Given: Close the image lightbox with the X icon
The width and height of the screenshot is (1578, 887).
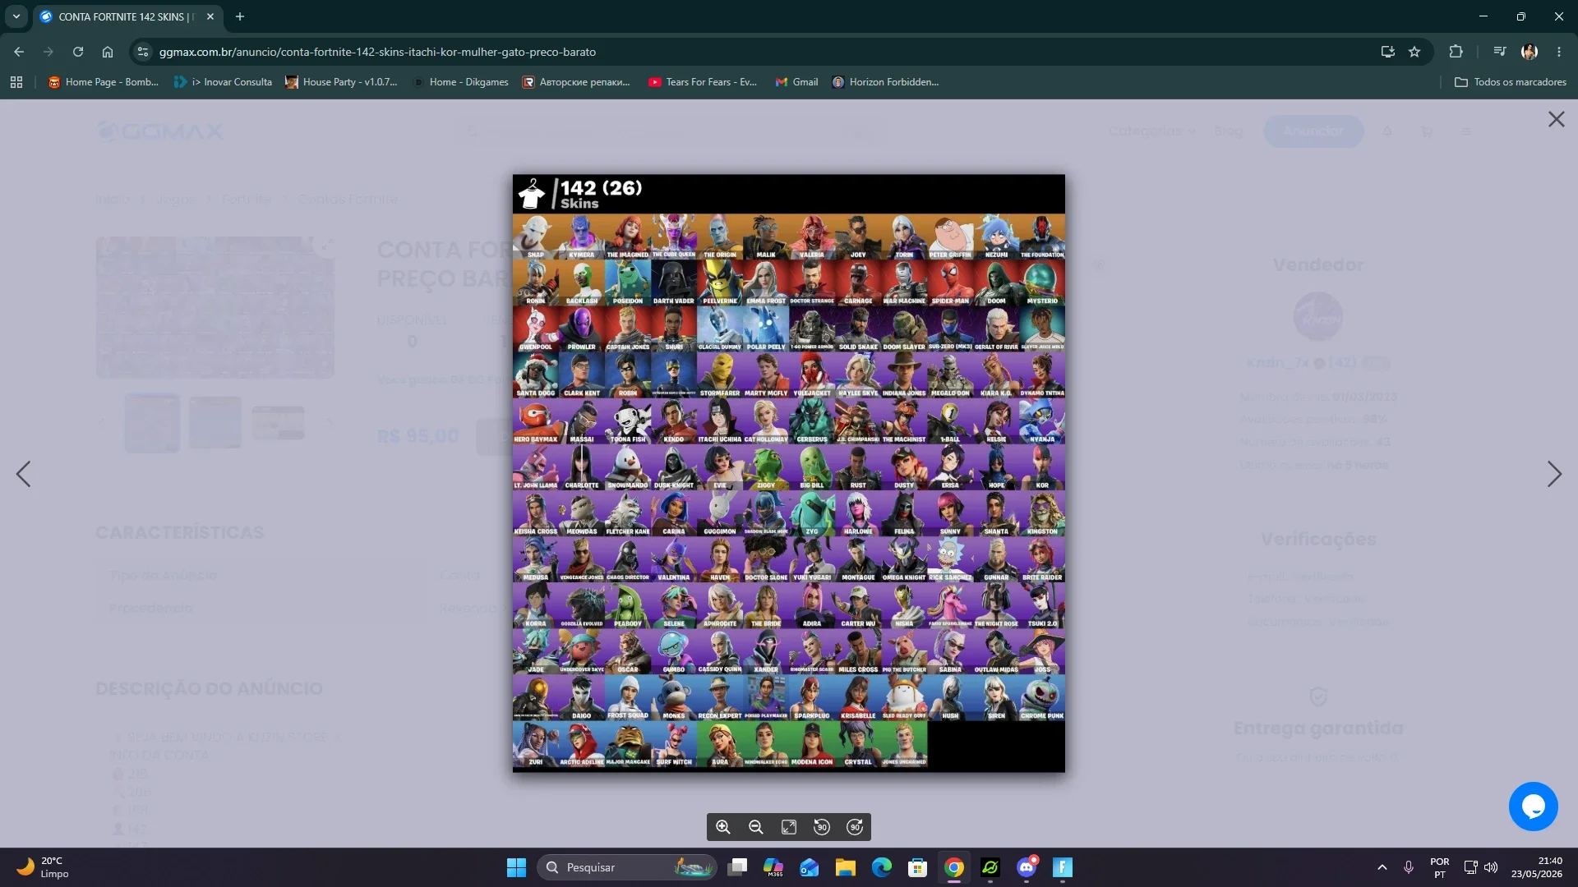Looking at the screenshot, I should pos(1556,119).
